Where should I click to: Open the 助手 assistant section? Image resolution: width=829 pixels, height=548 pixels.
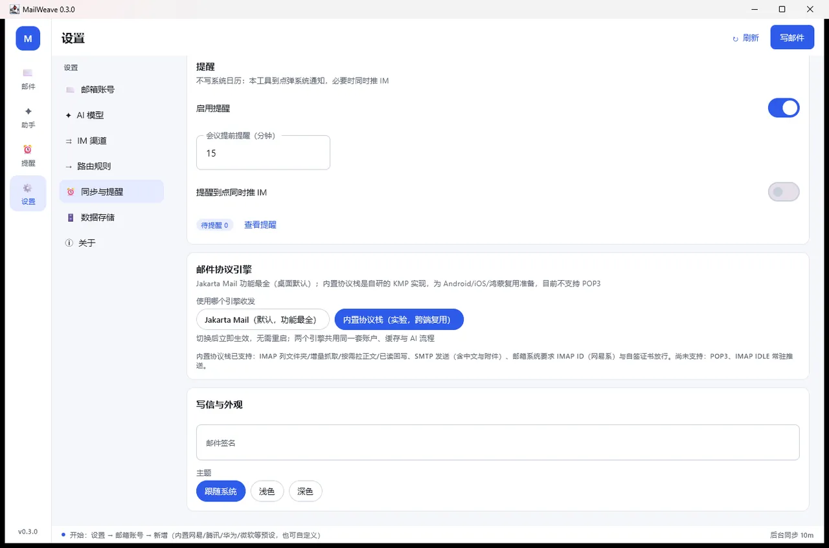28,117
